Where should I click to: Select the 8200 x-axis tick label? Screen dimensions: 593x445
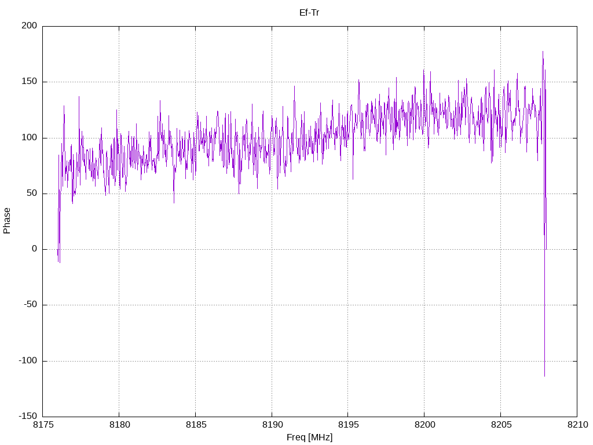point(424,425)
